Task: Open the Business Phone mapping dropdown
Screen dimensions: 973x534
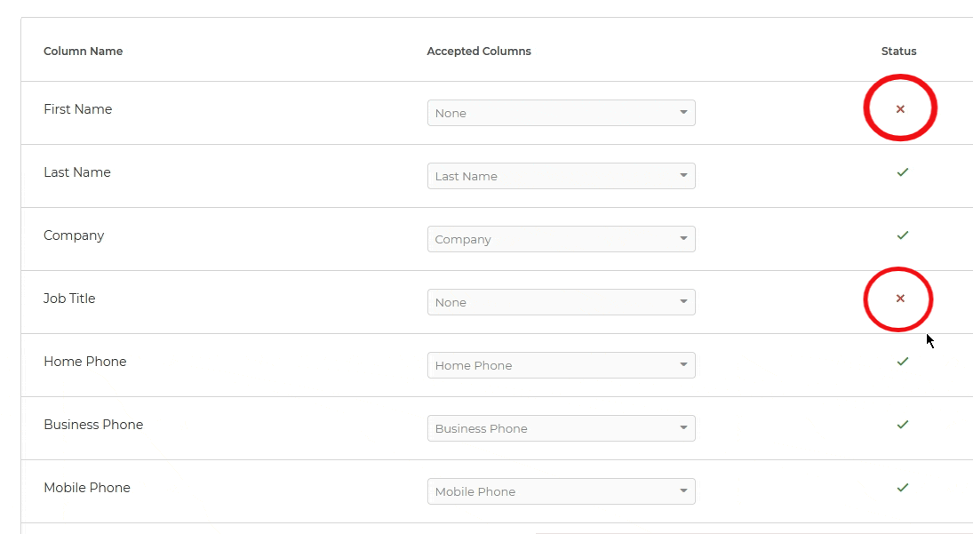Action: 561,428
